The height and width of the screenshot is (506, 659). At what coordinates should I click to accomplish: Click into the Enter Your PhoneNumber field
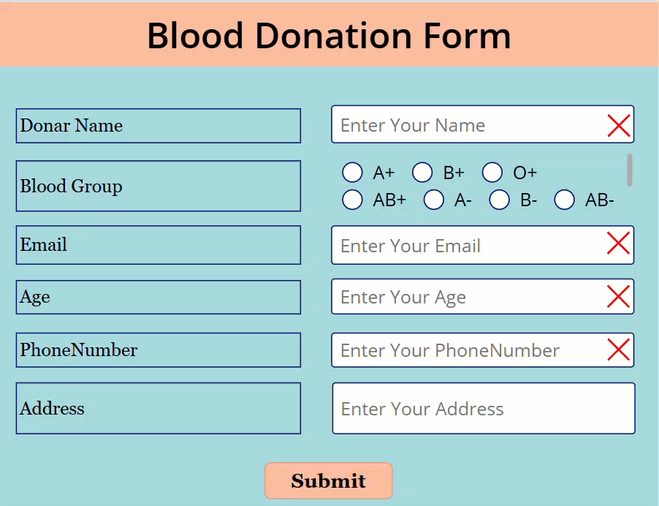[x=468, y=350]
